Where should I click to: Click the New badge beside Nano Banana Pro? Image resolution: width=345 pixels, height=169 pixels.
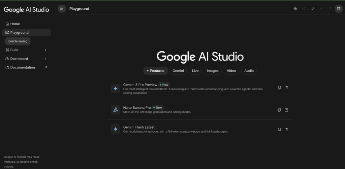(x=158, y=108)
